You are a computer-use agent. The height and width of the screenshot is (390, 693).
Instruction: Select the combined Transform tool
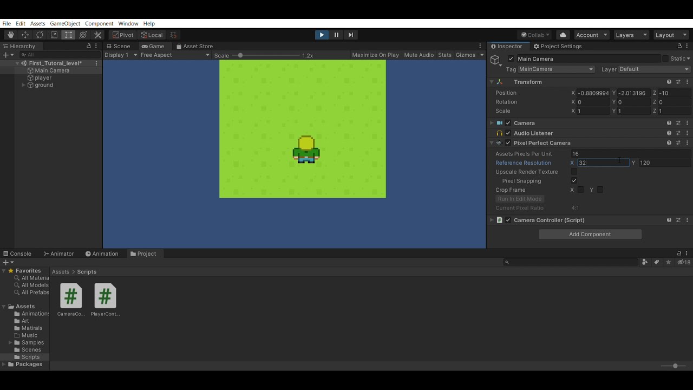pyautogui.click(x=83, y=35)
